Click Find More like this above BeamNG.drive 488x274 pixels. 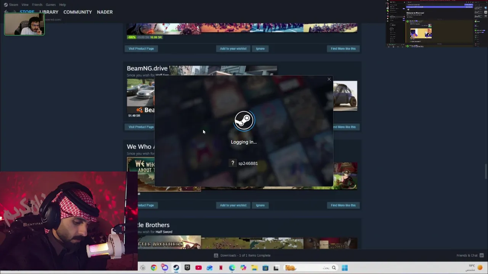343,49
